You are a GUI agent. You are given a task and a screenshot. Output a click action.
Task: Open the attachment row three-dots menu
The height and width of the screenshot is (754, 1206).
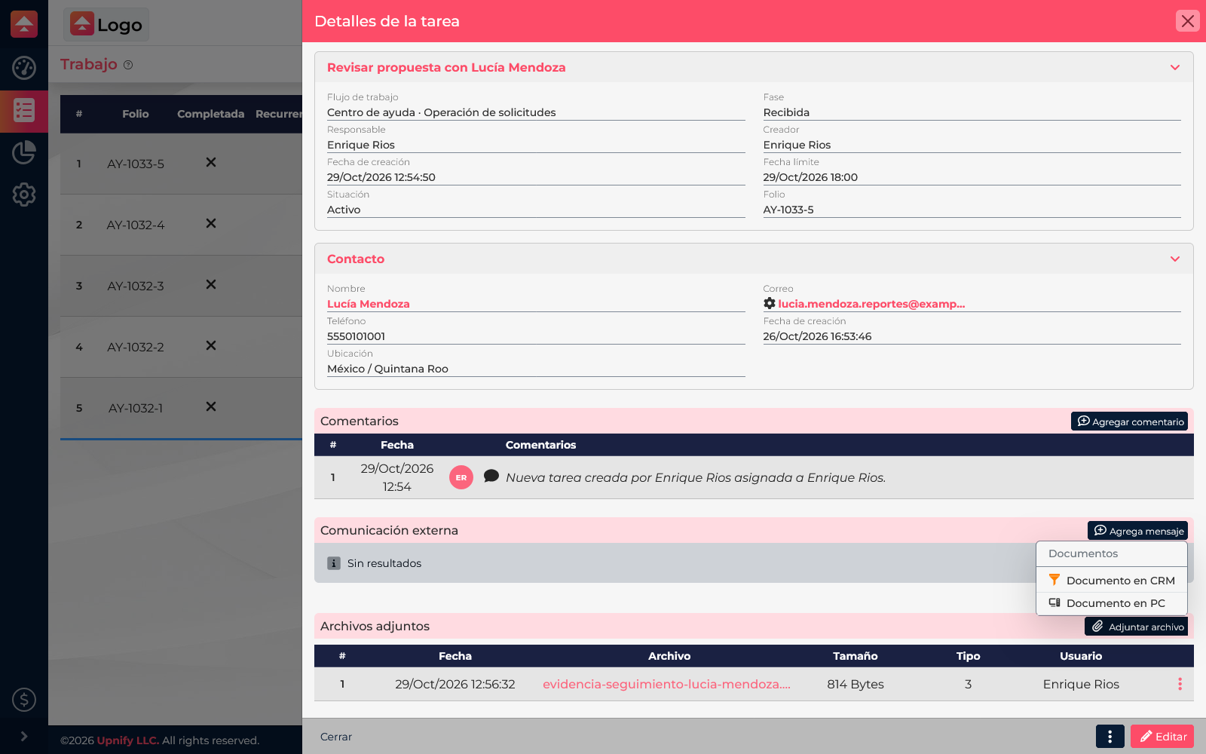(1180, 684)
